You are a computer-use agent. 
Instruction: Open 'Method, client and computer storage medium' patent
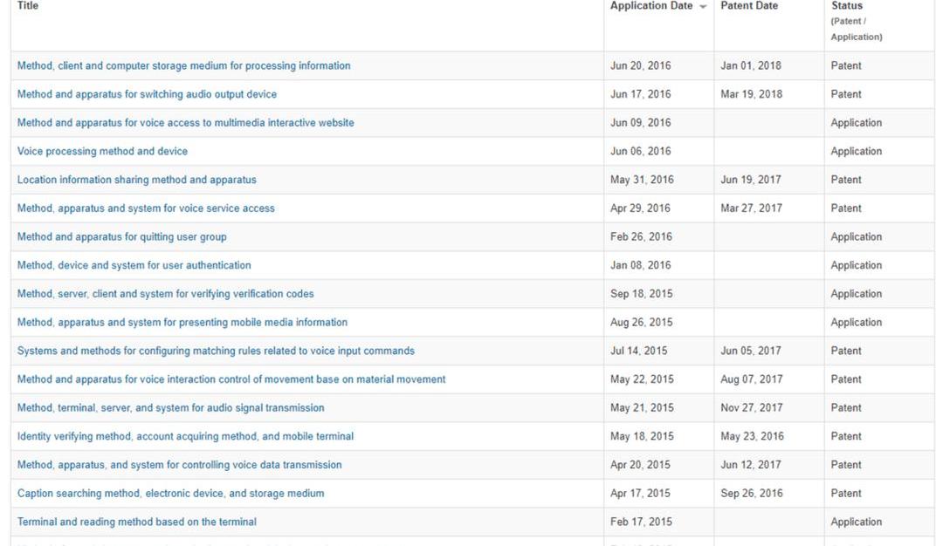(183, 66)
